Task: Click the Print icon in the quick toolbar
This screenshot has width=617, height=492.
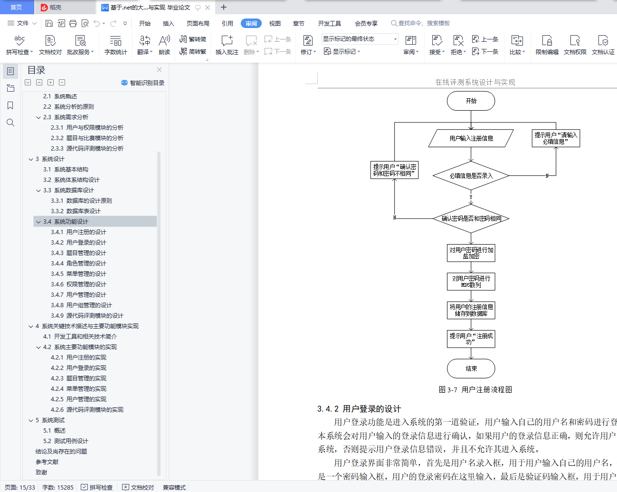Action: (x=73, y=23)
